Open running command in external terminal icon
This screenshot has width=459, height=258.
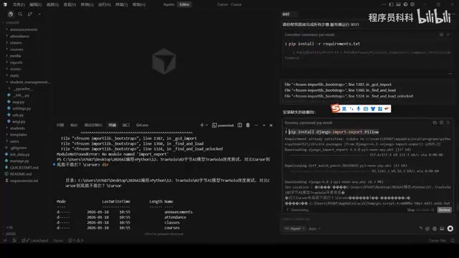442,123
